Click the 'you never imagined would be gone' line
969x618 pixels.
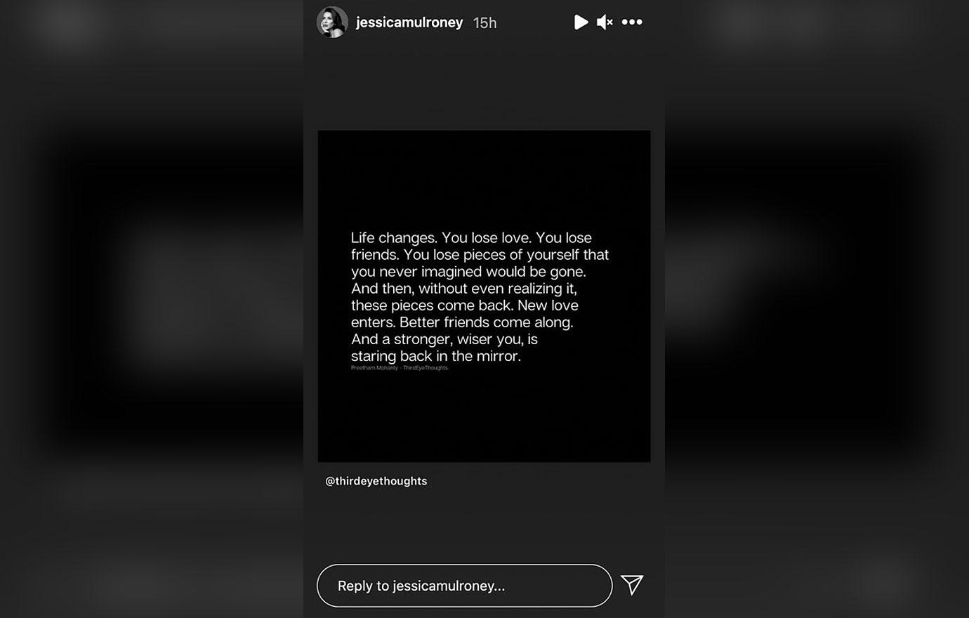pos(468,272)
